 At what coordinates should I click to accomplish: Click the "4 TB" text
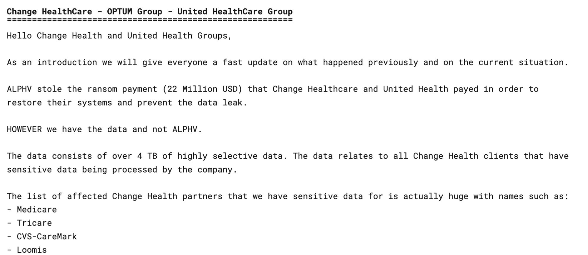coord(147,156)
